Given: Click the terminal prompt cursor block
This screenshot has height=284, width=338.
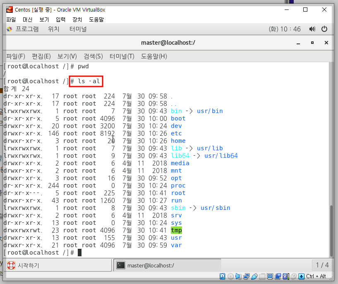Looking at the screenshot, I should (79, 253).
